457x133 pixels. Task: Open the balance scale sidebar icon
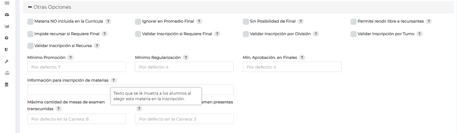coord(7,73)
